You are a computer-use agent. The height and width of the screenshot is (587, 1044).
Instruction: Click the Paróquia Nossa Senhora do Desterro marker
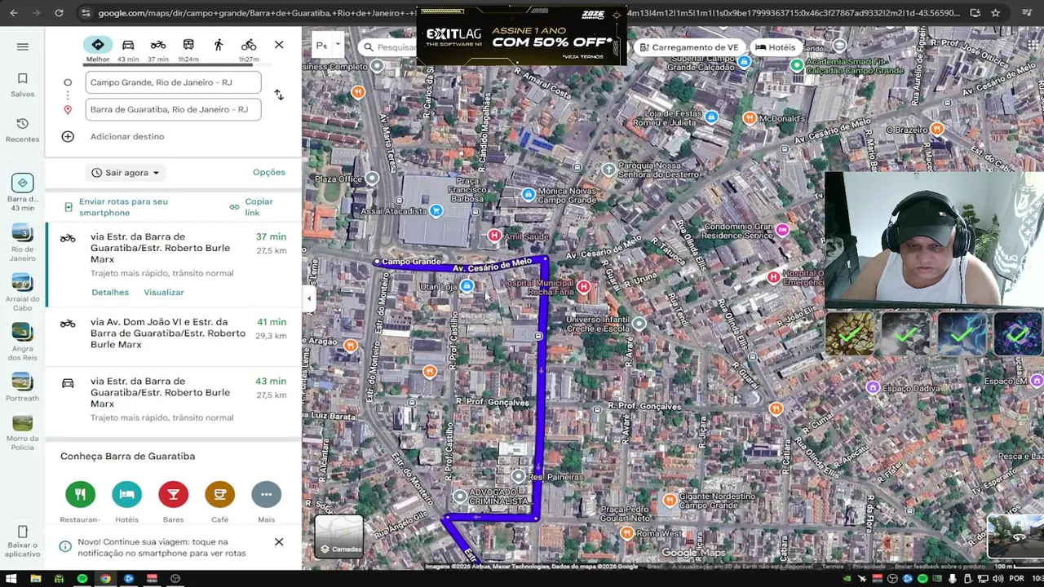coord(608,170)
